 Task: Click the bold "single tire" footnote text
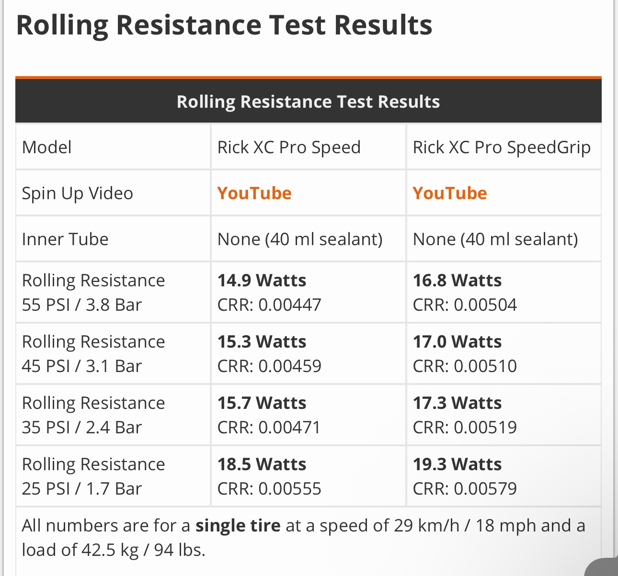tap(238, 526)
